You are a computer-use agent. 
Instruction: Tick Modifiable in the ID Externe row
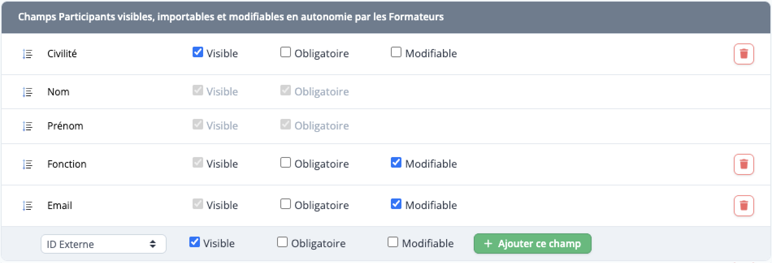coord(393,242)
